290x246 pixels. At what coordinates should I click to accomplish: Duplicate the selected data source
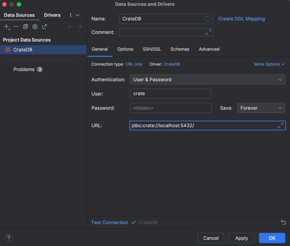(x=25, y=27)
